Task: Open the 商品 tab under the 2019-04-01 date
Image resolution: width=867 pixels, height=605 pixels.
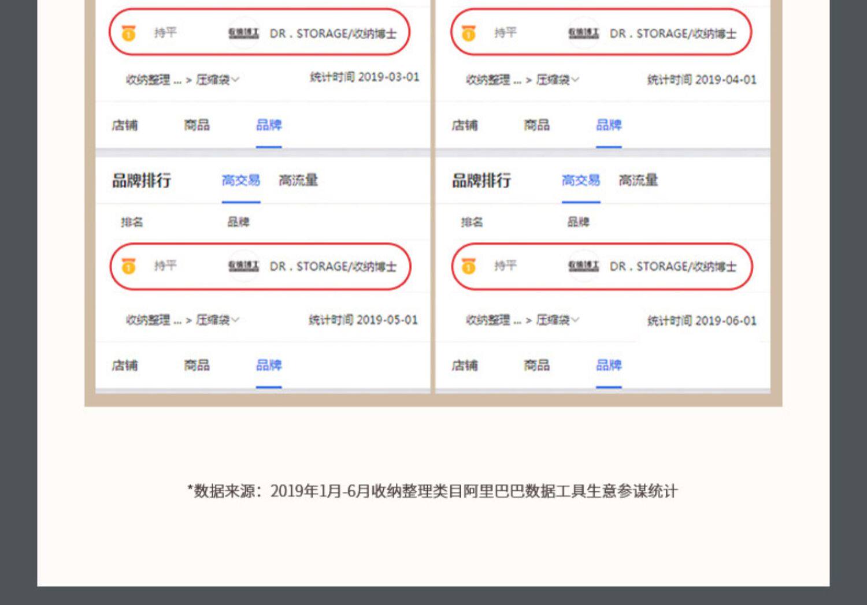Action: (x=536, y=125)
